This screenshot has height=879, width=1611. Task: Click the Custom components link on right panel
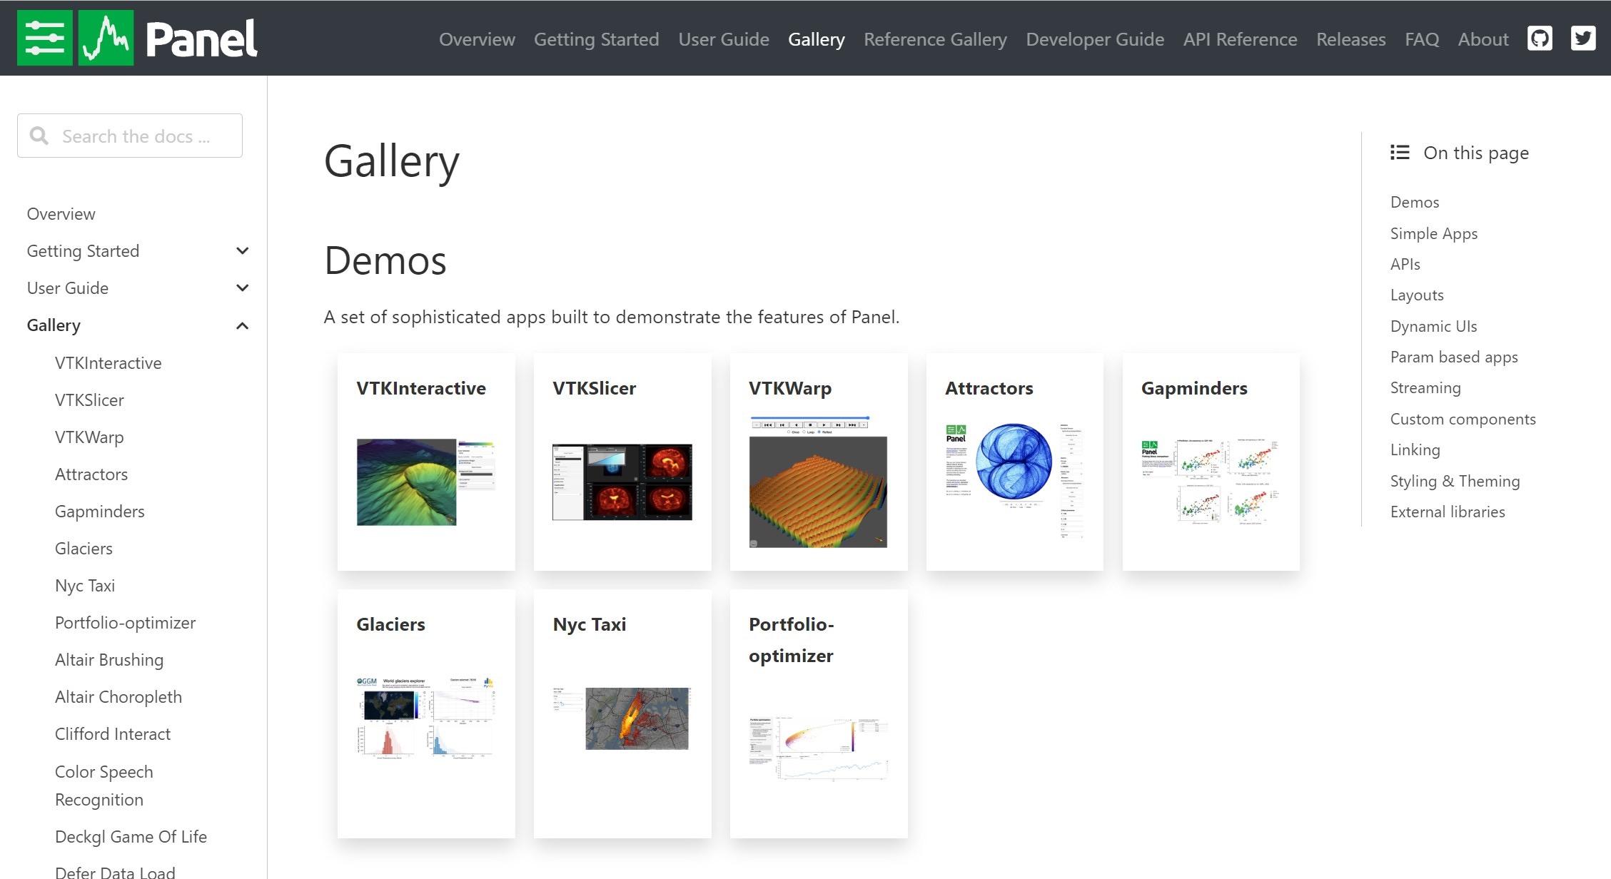point(1463,419)
